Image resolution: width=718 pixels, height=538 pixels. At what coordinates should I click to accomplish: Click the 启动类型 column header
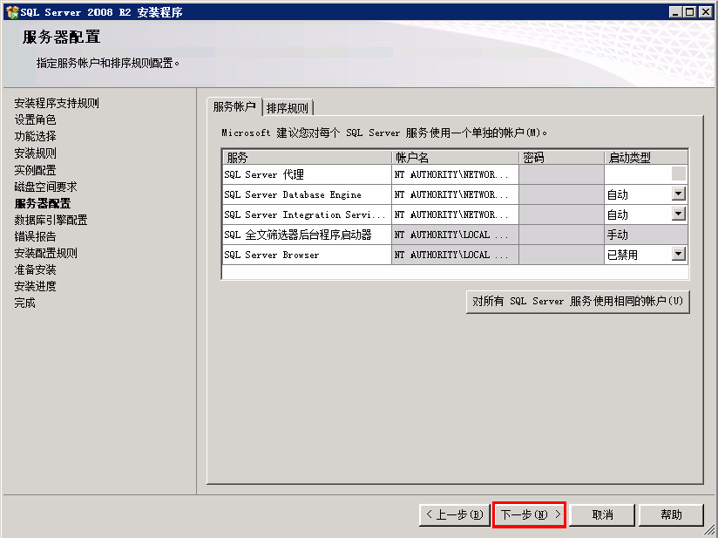tap(646, 158)
